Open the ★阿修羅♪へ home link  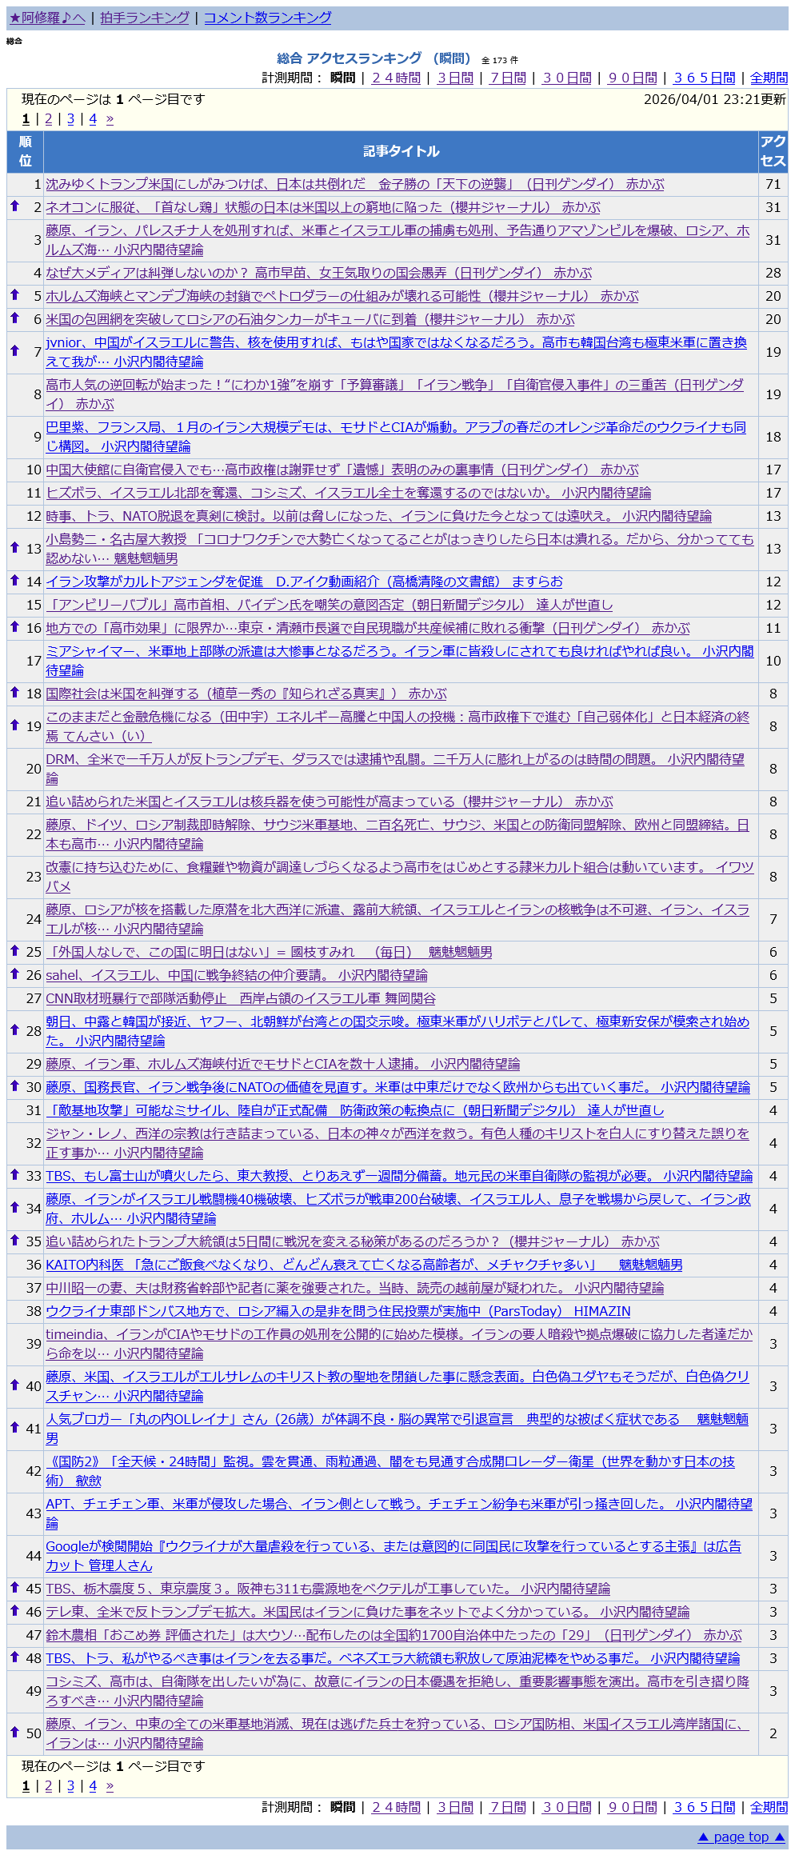click(x=47, y=18)
